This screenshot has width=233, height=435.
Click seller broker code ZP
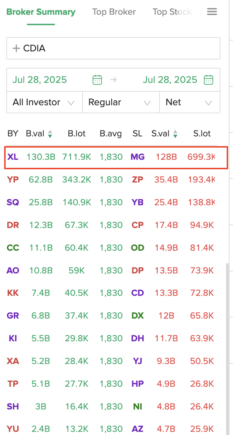(x=137, y=180)
